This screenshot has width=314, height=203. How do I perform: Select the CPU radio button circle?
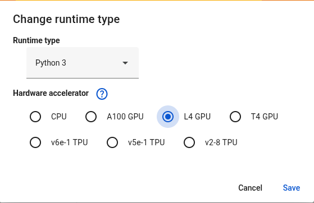point(35,117)
